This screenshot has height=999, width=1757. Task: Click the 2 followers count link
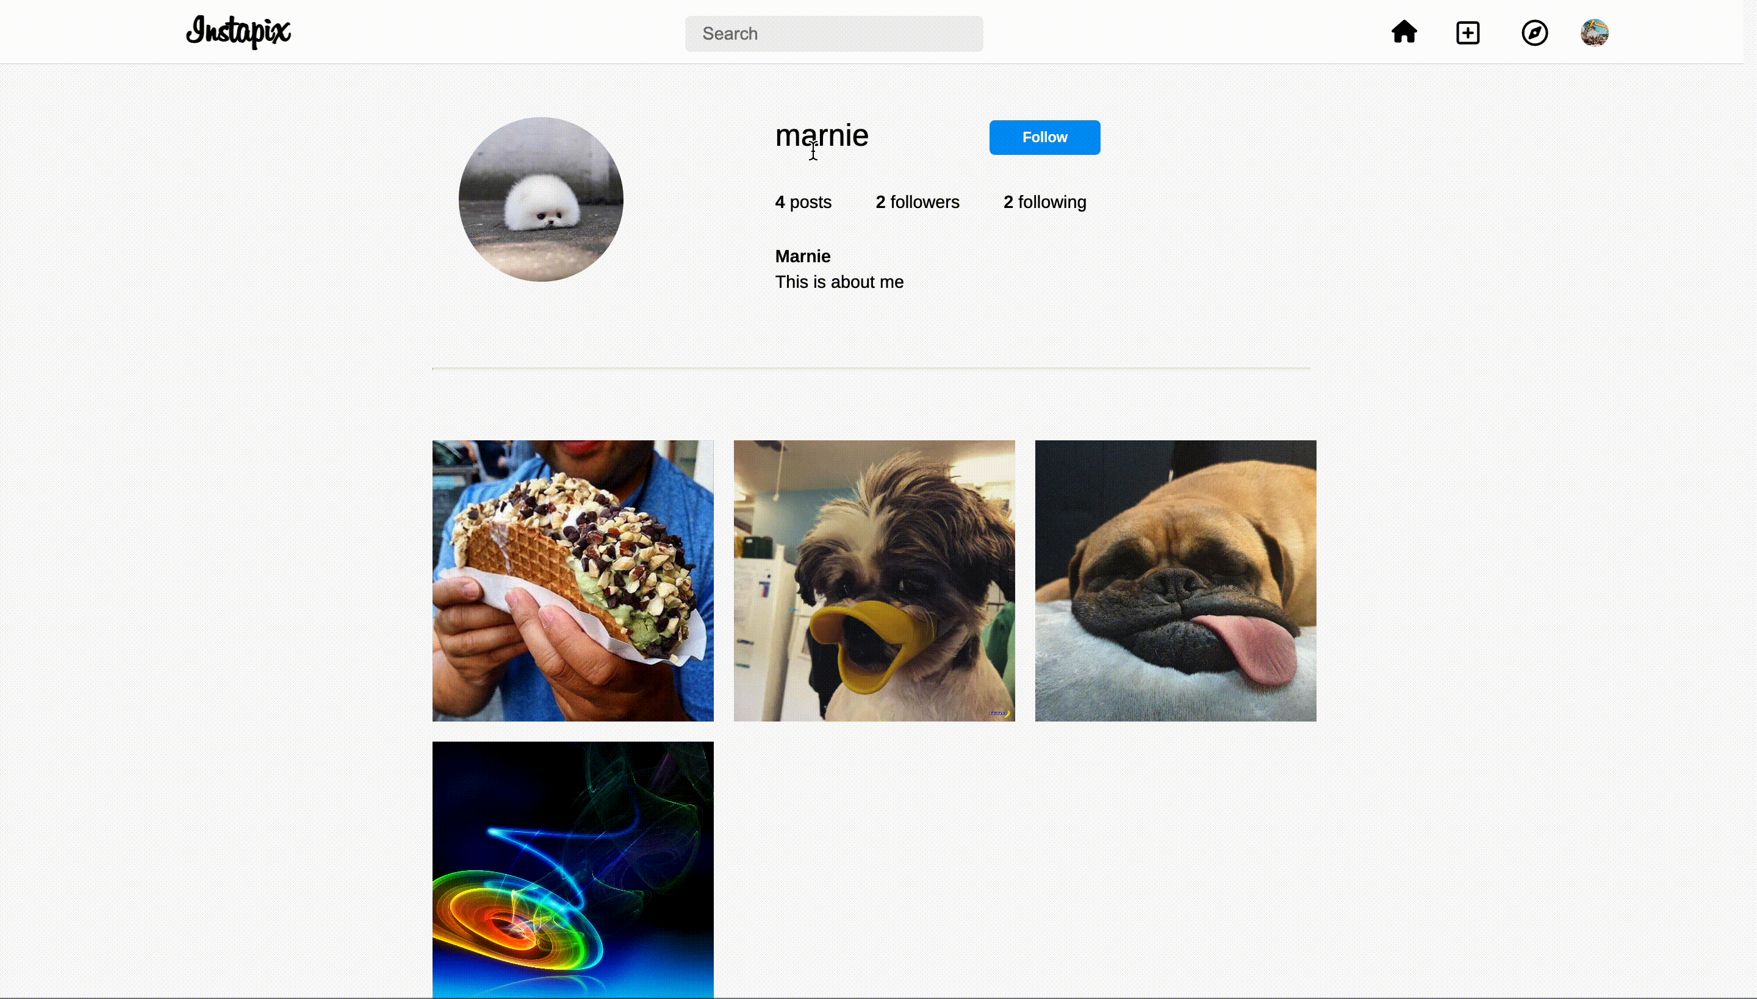[x=917, y=201]
